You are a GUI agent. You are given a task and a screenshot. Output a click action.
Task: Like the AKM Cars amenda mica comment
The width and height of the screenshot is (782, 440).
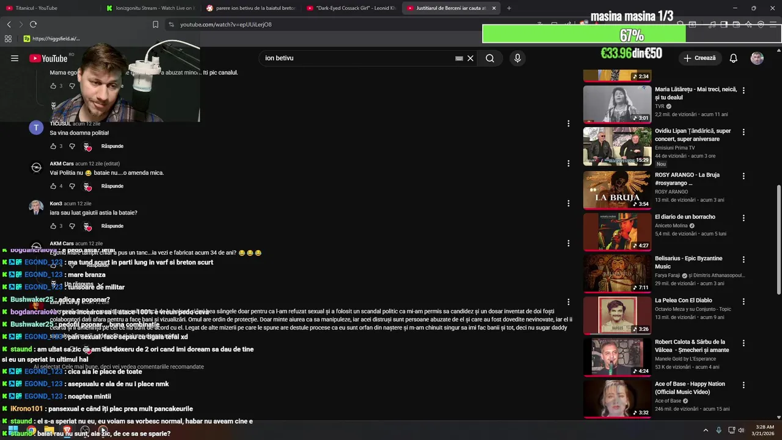tap(53, 186)
